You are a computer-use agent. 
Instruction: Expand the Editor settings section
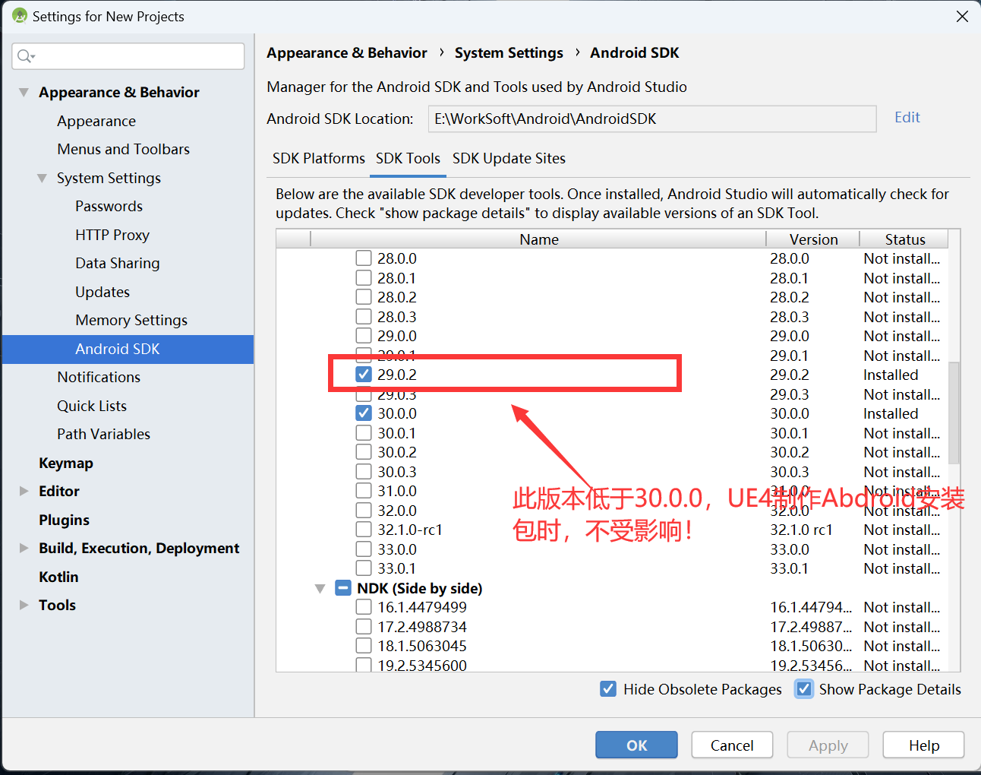24,492
